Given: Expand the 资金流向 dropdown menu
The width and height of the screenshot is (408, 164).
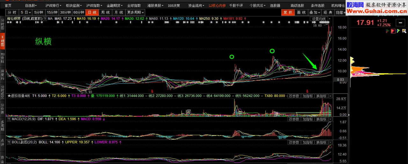Looking at the screenshot, I should click(x=196, y=5).
